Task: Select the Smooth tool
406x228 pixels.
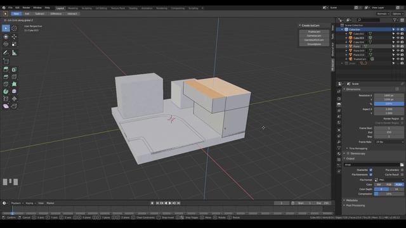Action: tap(14, 91)
